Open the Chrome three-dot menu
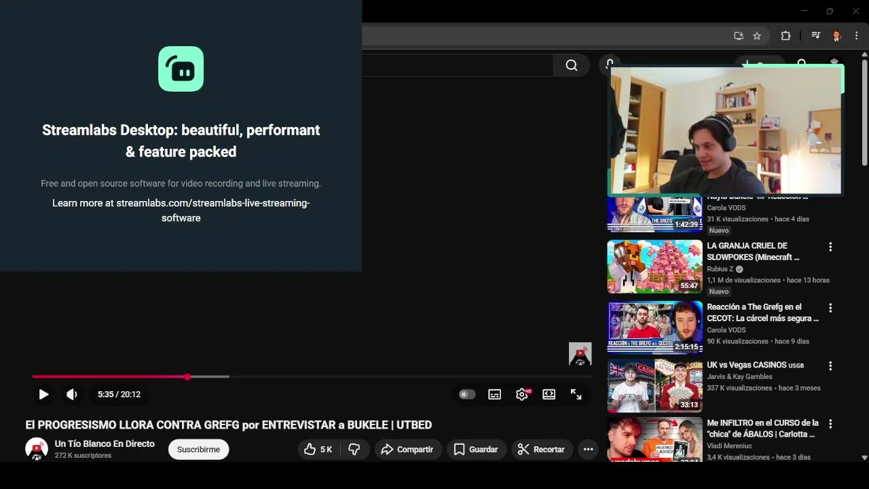 click(857, 36)
